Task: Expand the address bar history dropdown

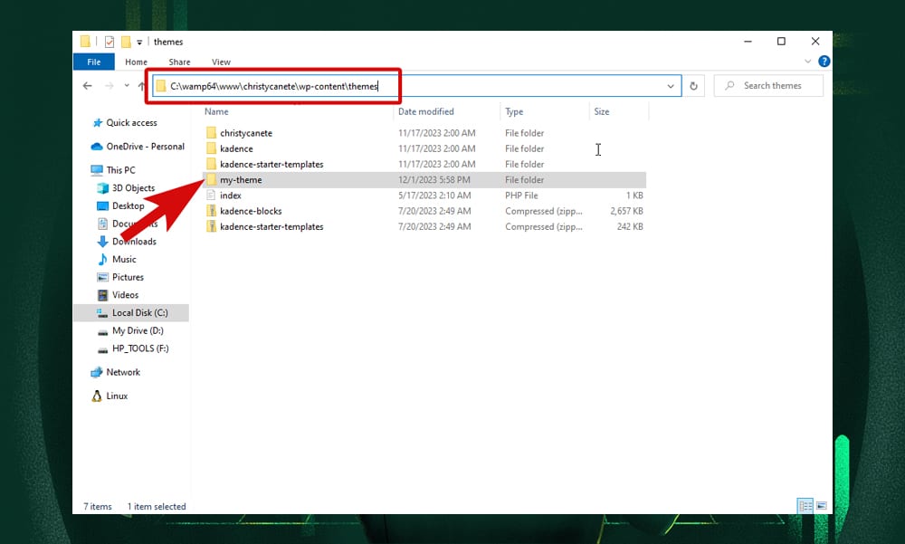Action: tap(671, 86)
